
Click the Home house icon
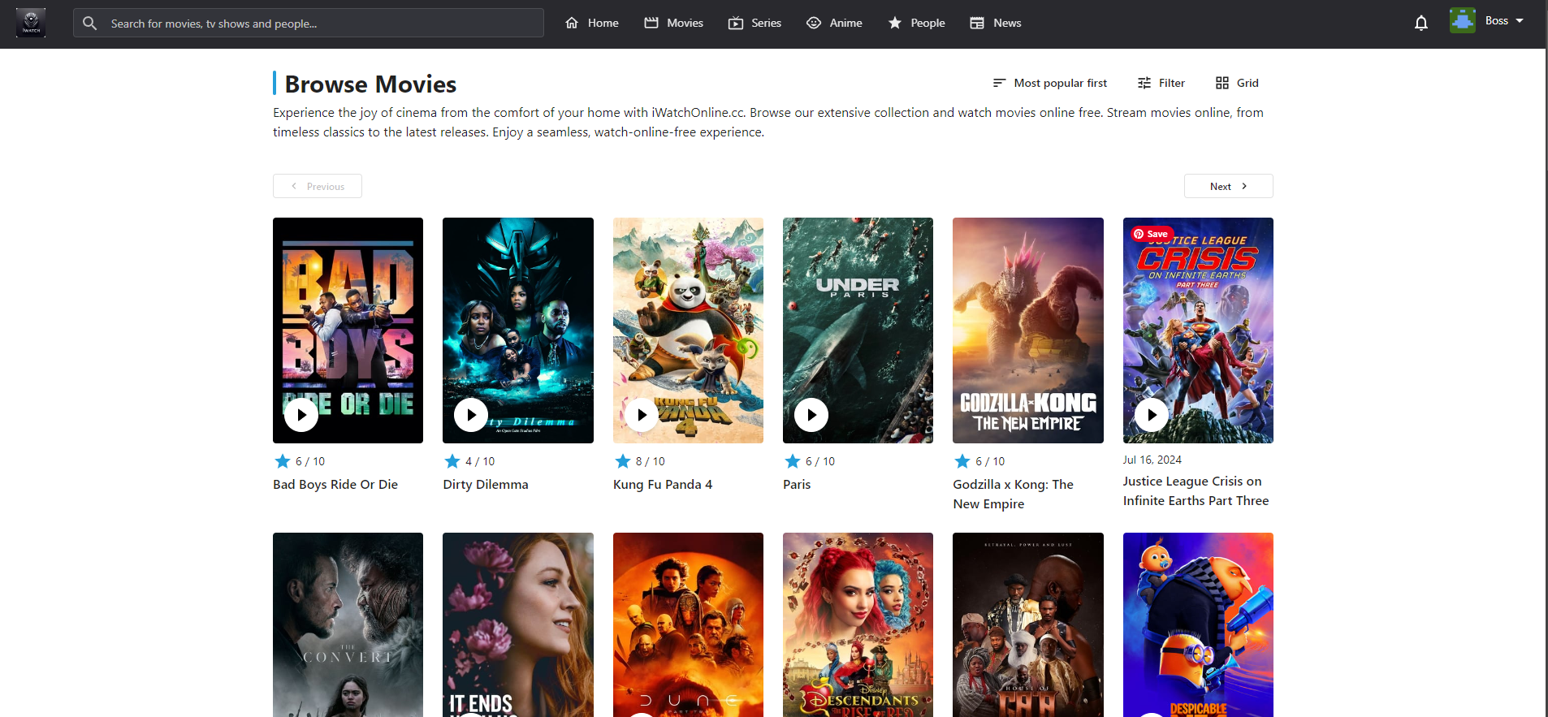(572, 23)
